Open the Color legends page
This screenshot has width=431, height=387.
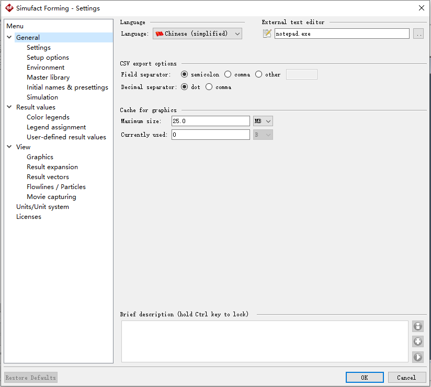pos(48,117)
